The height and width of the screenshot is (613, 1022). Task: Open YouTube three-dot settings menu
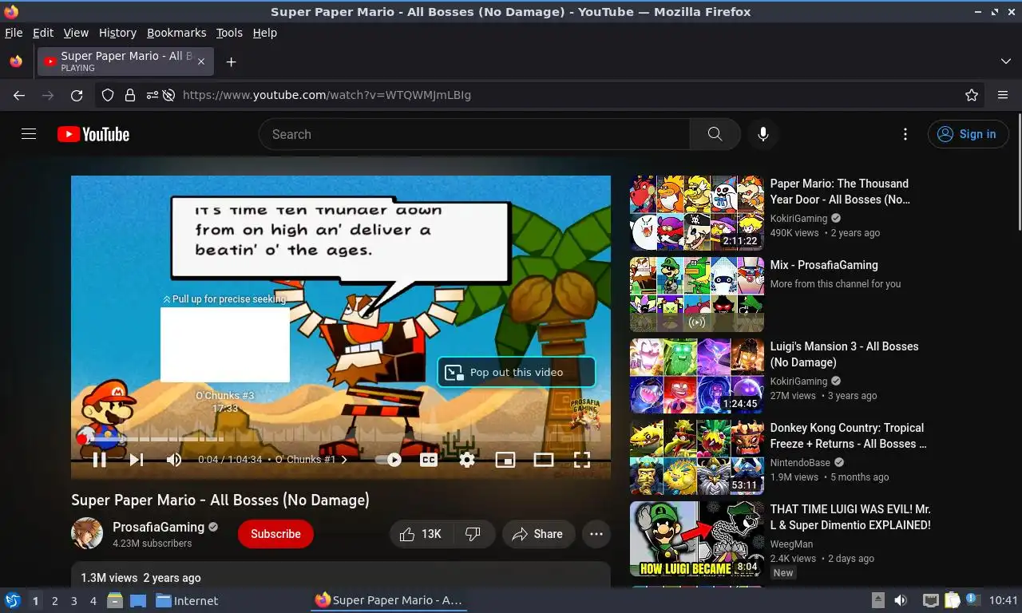tap(905, 134)
